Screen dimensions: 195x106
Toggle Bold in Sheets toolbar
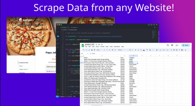pyautogui.click(x=135, y=50)
